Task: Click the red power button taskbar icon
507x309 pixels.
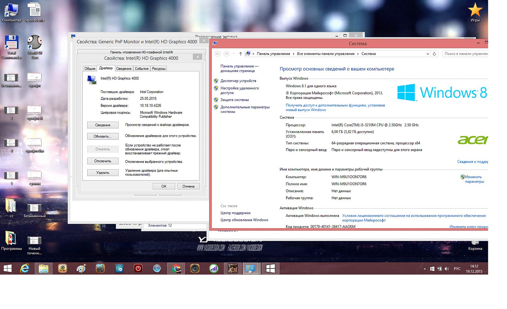Action: pyautogui.click(x=138, y=268)
